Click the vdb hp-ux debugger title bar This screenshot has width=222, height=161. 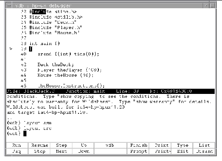coord(108,6)
